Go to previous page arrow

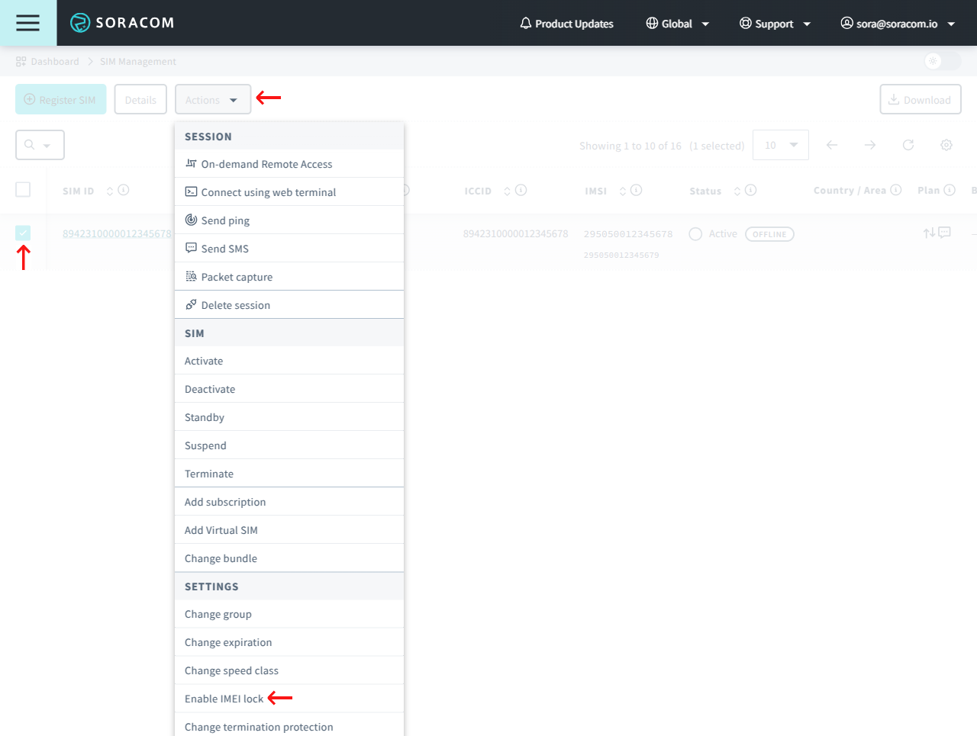[x=831, y=145]
